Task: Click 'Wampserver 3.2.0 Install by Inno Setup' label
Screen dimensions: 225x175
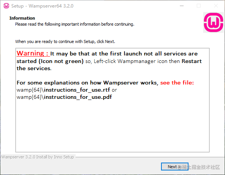Action: point(38,157)
